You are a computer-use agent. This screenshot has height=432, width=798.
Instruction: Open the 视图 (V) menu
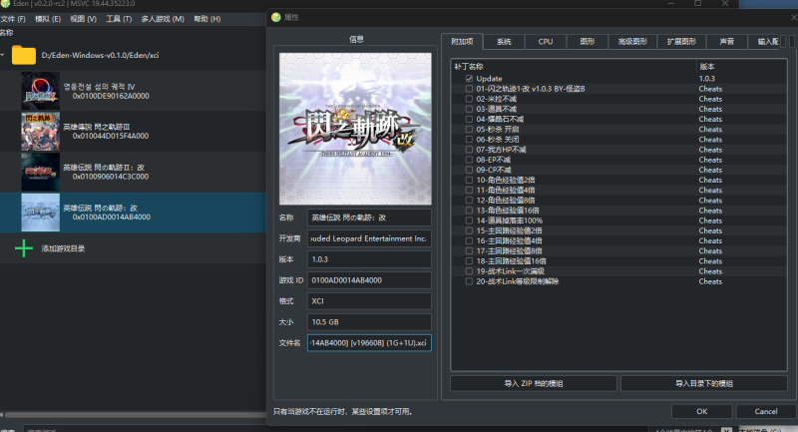83,19
